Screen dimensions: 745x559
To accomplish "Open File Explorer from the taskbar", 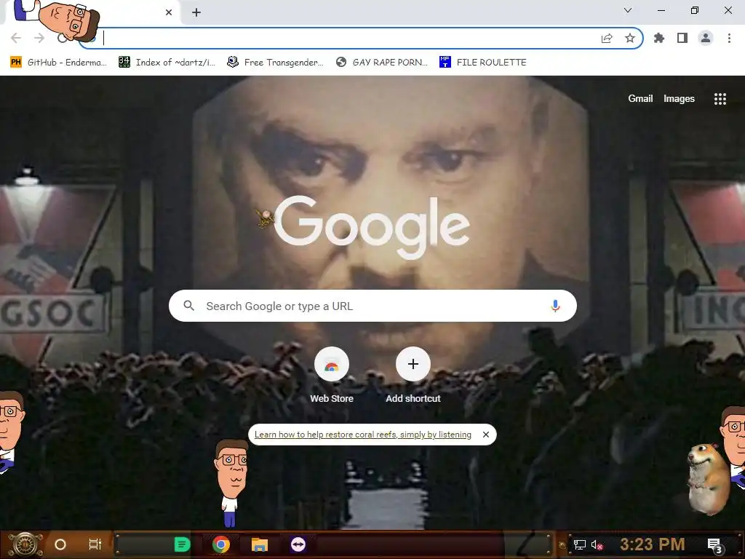I will click(260, 544).
